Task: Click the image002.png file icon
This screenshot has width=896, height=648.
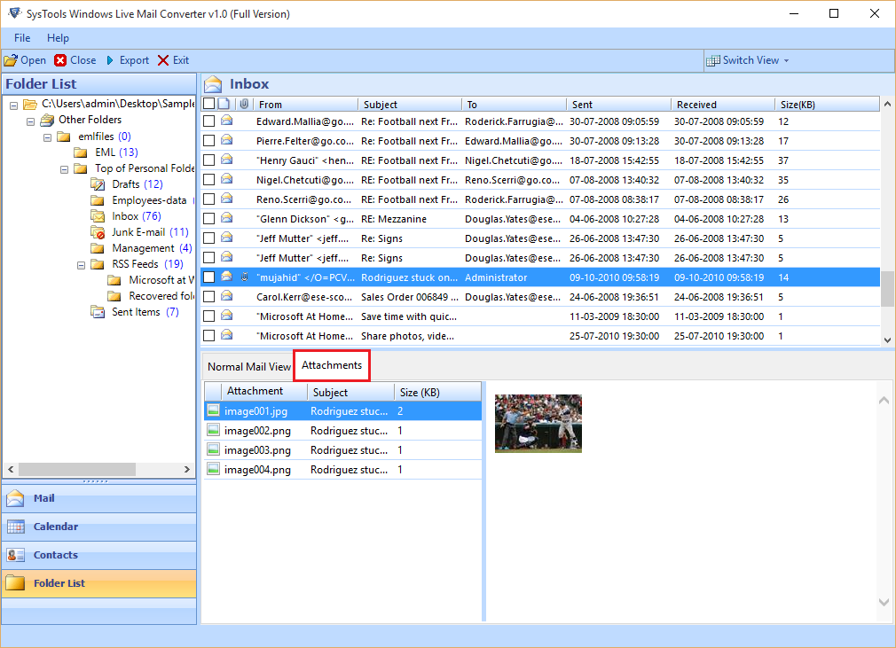Action: 213,430
